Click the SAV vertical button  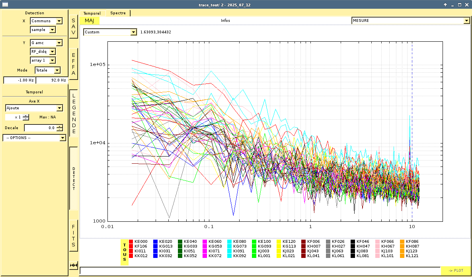coord(73,27)
